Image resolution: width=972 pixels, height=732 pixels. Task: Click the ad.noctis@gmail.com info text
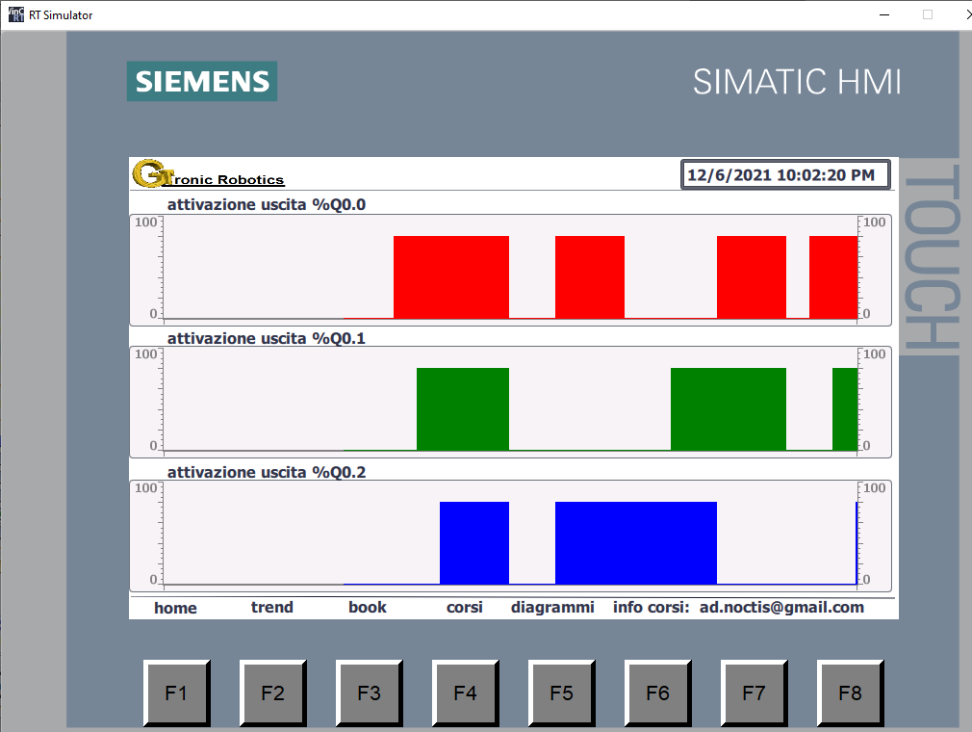pos(780,608)
